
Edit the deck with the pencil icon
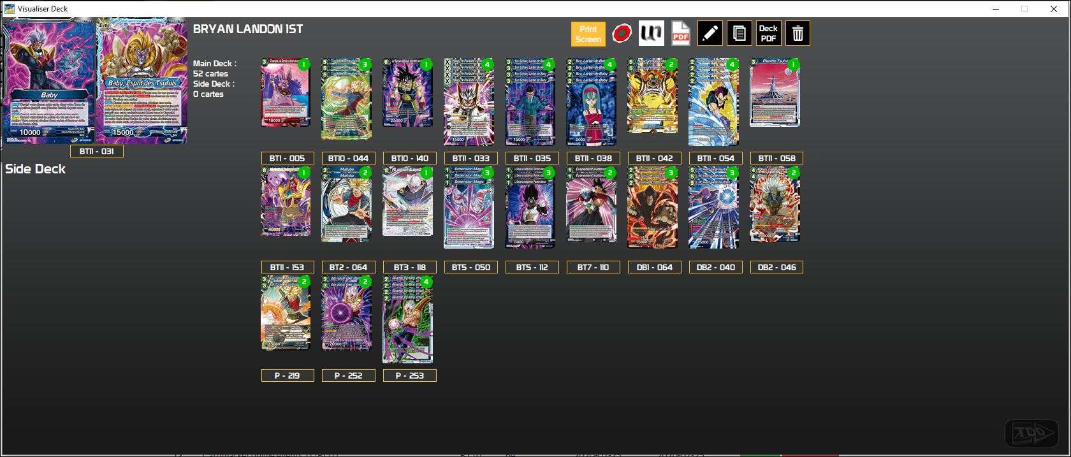710,33
